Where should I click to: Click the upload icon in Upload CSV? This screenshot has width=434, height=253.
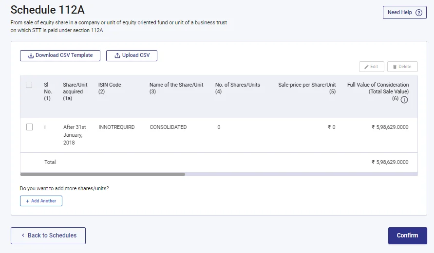117,55
